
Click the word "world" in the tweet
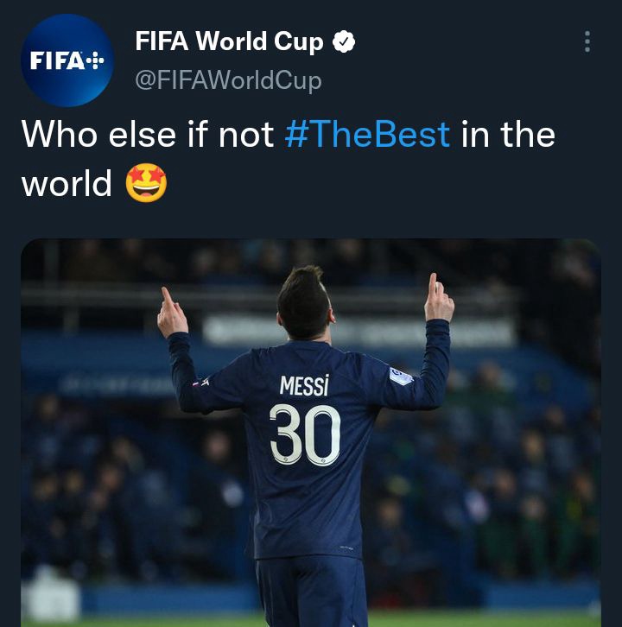pos(67,183)
